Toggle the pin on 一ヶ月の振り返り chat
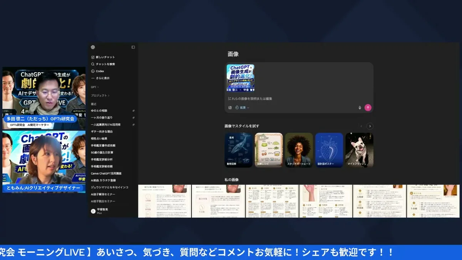The width and height of the screenshot is (462, 260). [x=133, y=117]
